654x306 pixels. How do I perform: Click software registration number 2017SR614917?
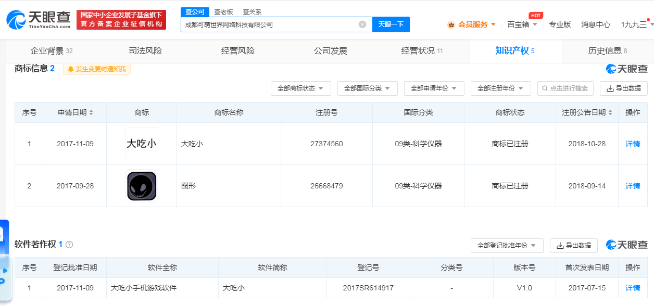[368, 288]
